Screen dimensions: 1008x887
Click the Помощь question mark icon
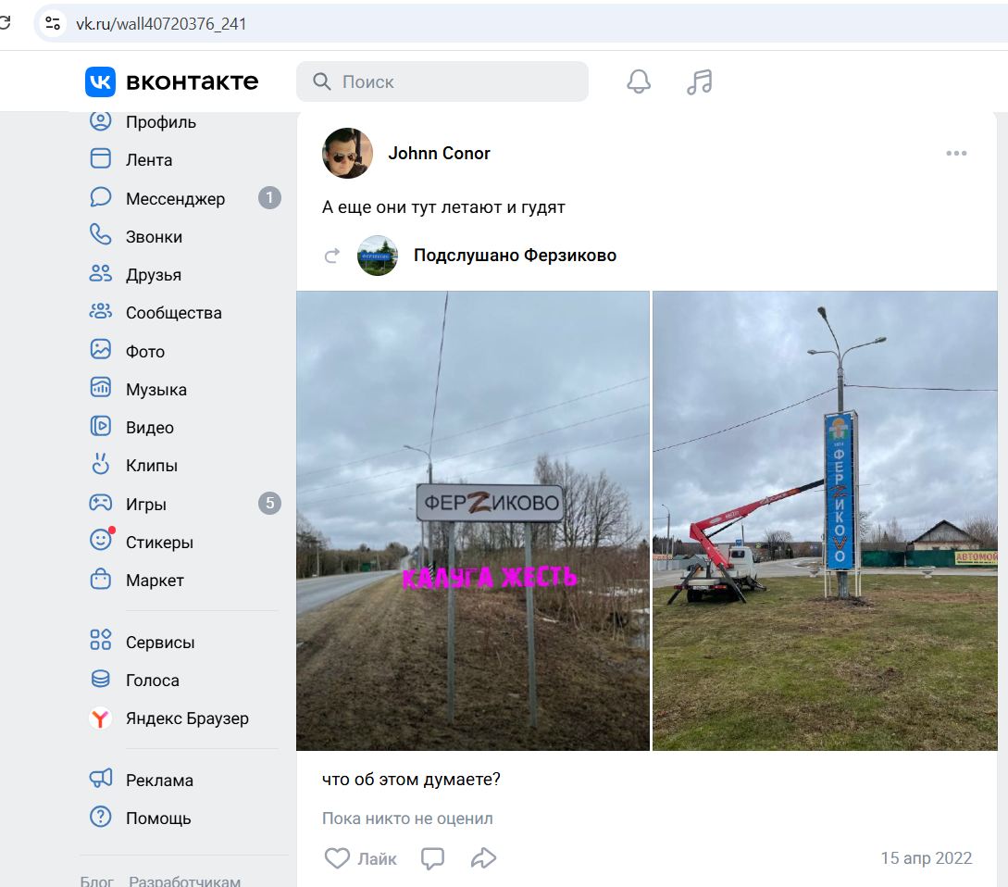coord(100,817)
